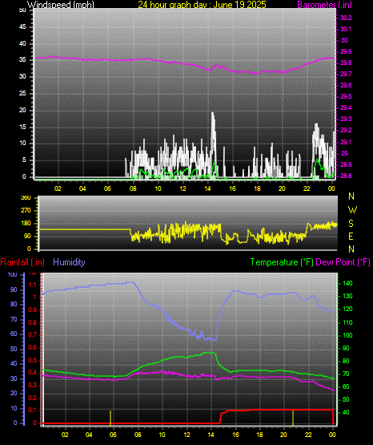The width and height of the screenshot is (373, 445).
Task: Select the 'W' compass letter beside wind direction chart
Action: 352,210
